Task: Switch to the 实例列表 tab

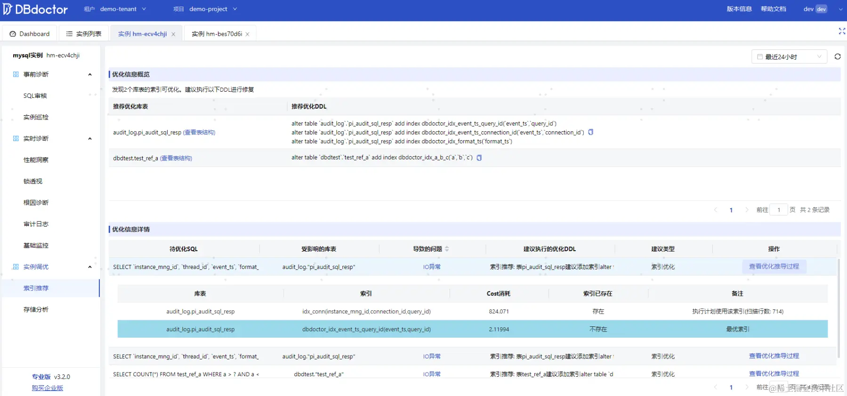Action: 84,34
